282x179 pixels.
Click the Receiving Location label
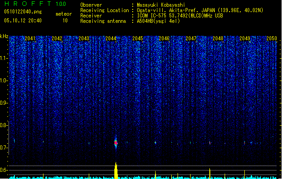104,10
